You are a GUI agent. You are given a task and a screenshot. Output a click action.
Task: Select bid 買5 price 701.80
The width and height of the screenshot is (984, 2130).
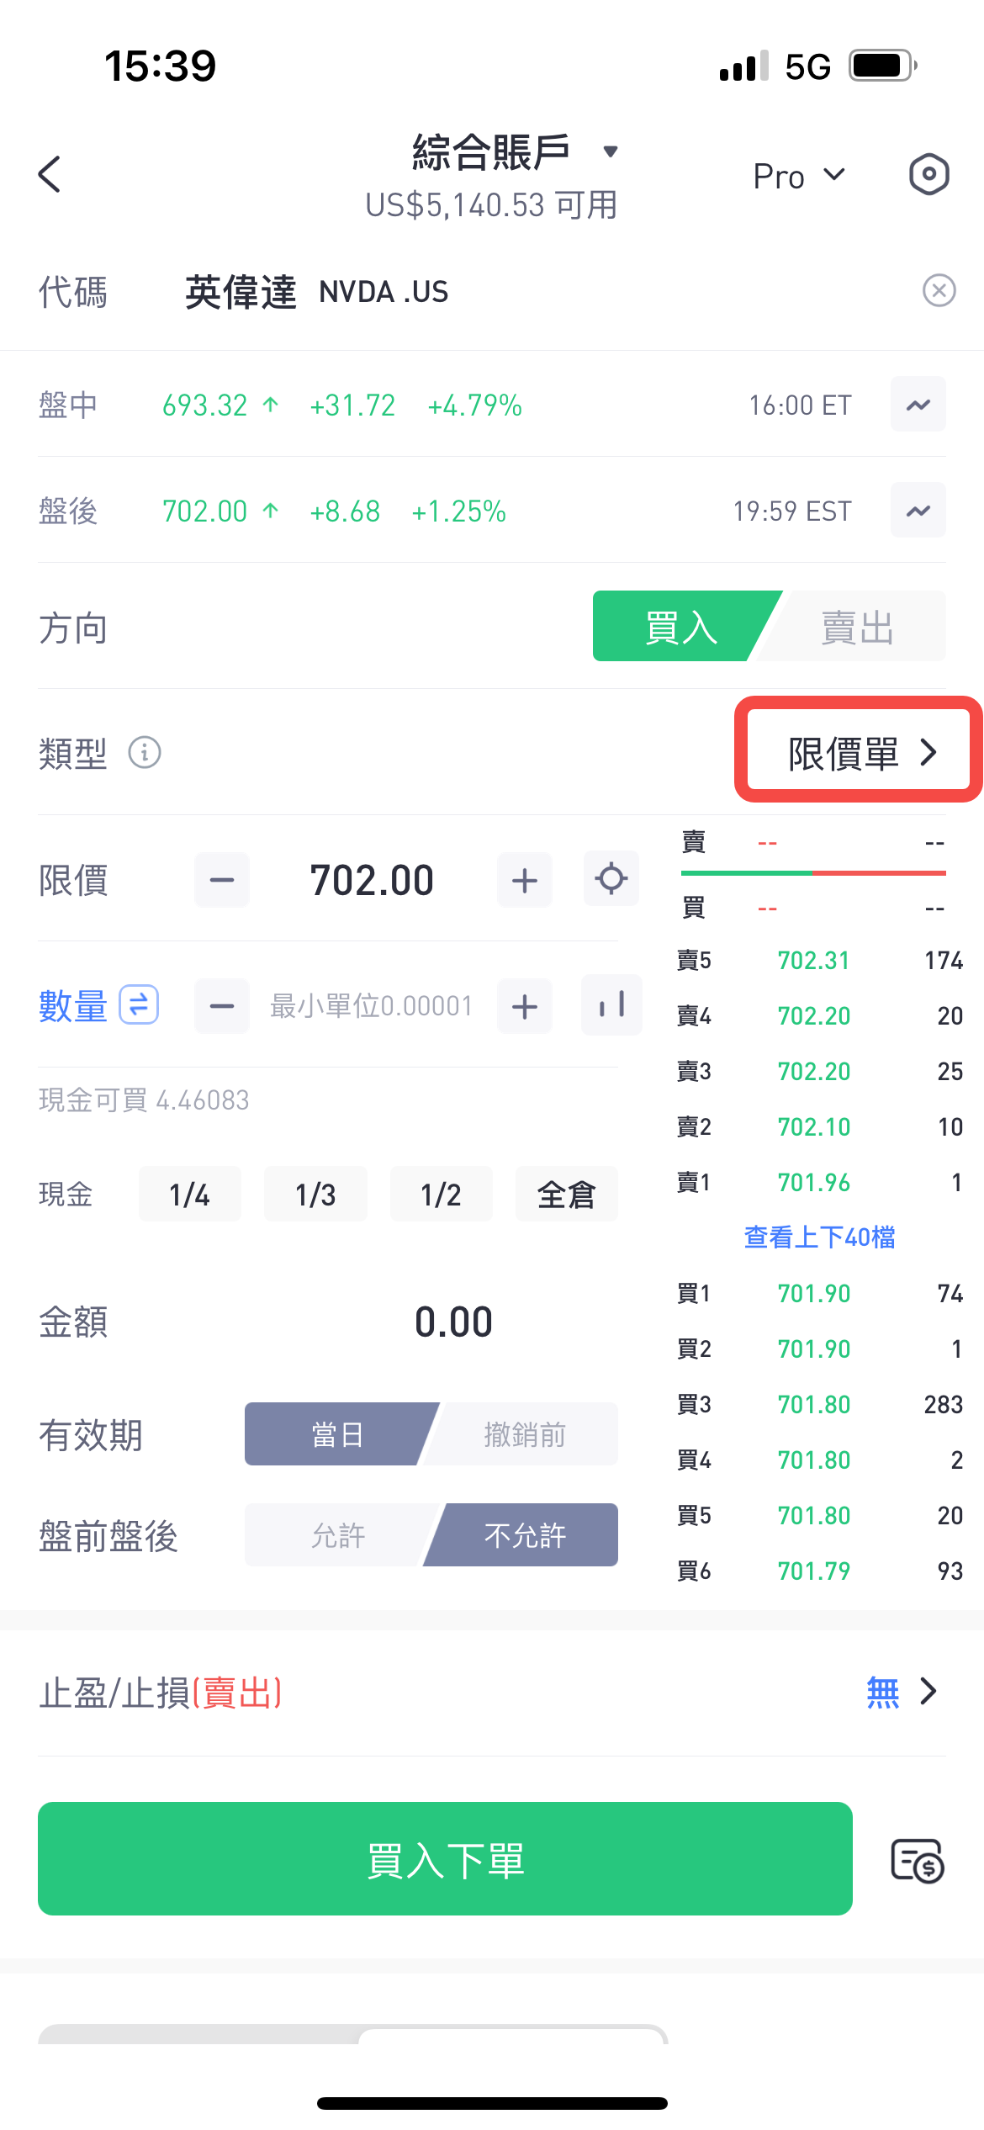coord(813,1515)
